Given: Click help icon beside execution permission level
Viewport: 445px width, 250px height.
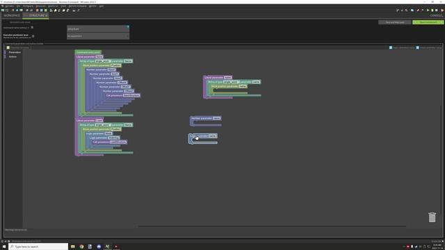Looking at the screenshot, I should [x=33, y=36].
